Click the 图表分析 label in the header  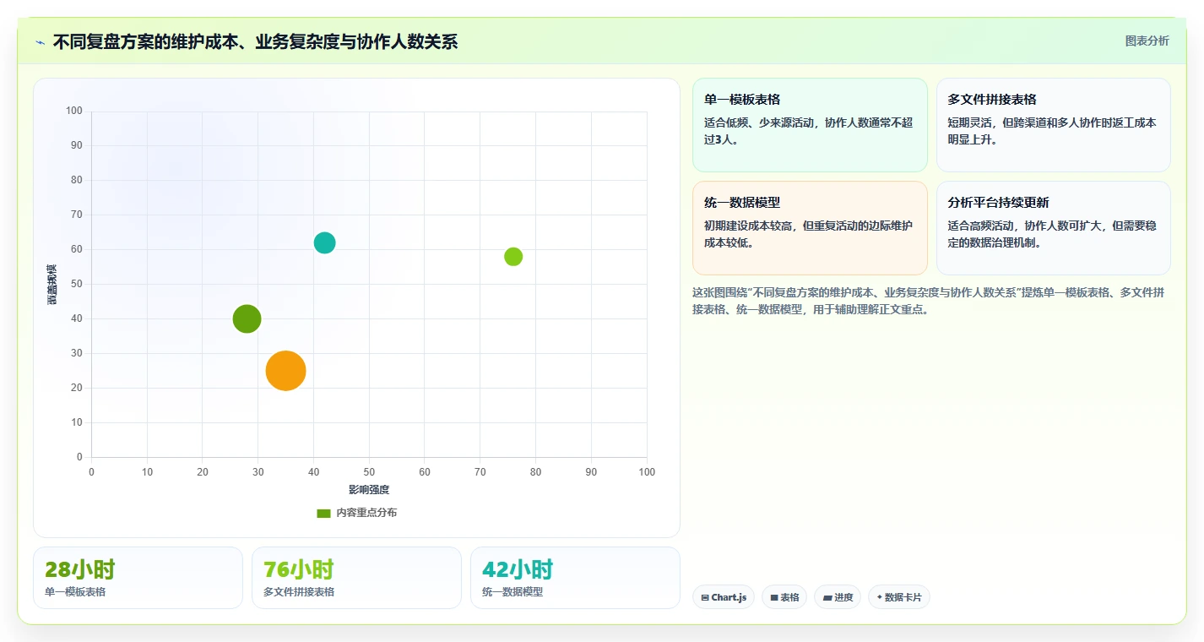click(x=1147, y=41)
